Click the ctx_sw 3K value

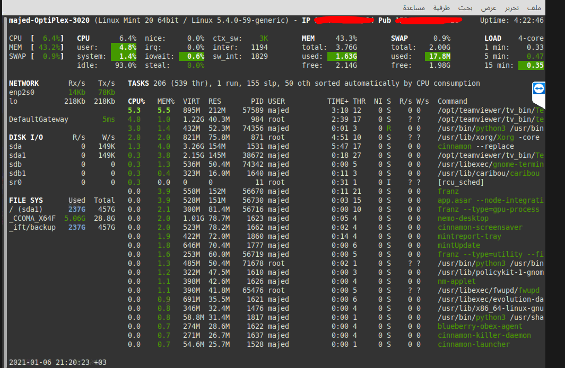pyautogui.click(x=264, y=39)
